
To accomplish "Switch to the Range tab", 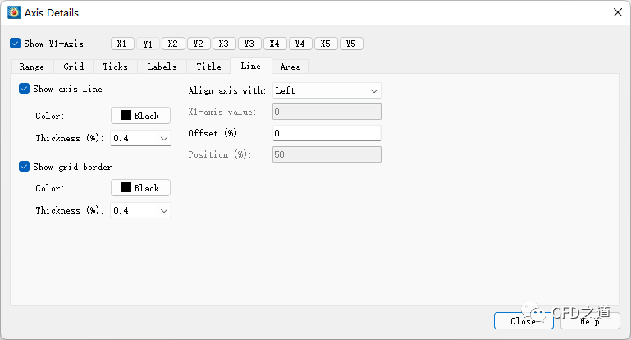I will click(x=32, y=67).
